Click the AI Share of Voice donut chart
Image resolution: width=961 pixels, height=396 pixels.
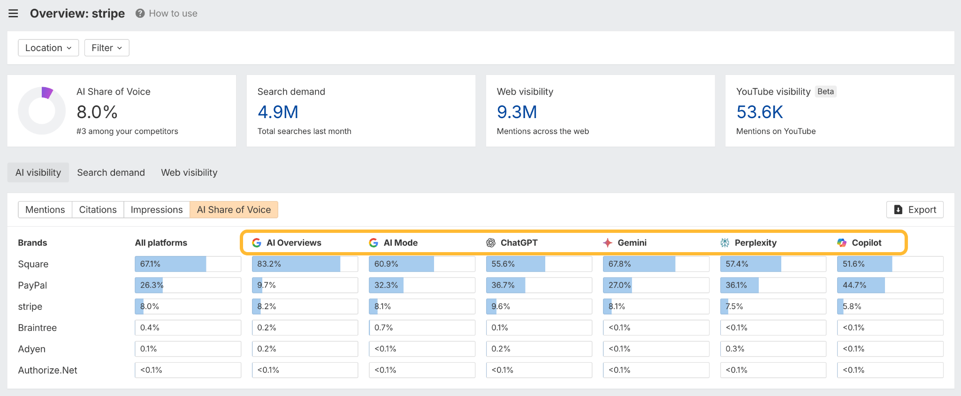(42, 111)
